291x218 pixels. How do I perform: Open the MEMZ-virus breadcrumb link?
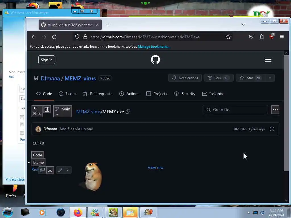click(88, 112)
